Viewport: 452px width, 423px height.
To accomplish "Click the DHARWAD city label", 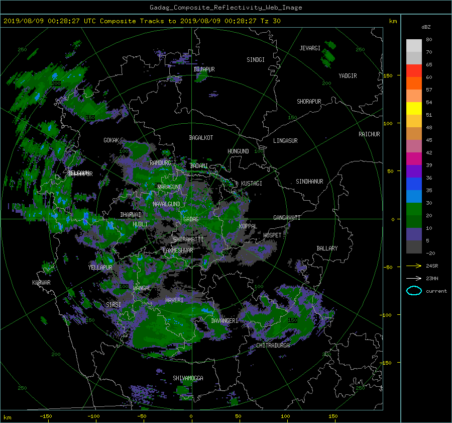I will click(x=131, y=215).
